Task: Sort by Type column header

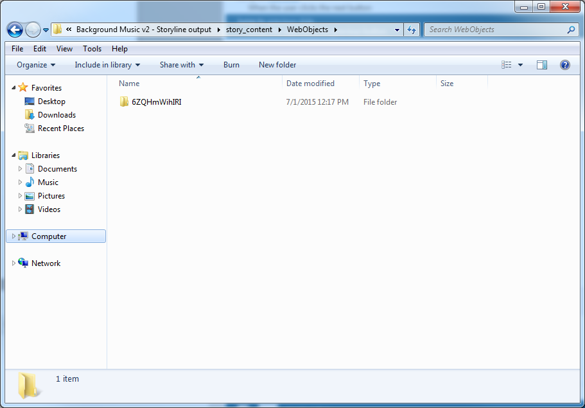Action: pos(372,84)
